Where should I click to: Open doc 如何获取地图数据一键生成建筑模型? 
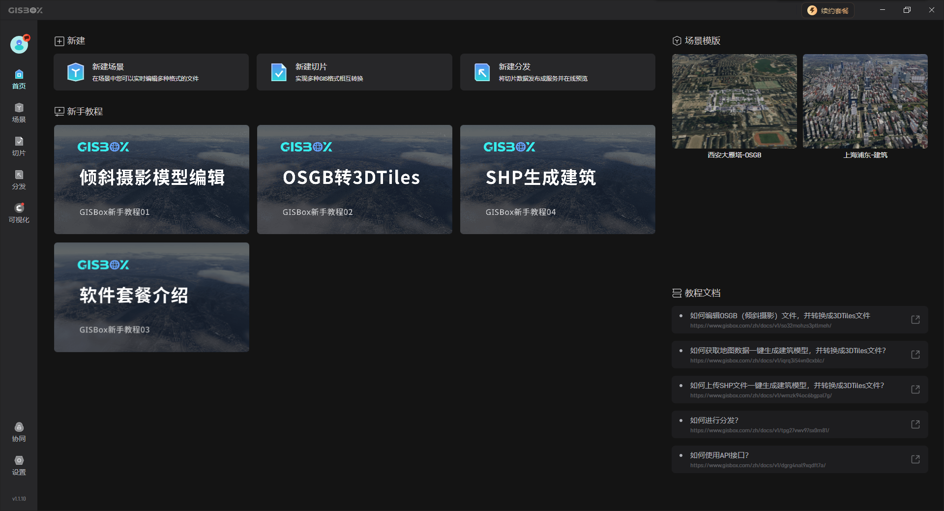(x=800, y=355)
